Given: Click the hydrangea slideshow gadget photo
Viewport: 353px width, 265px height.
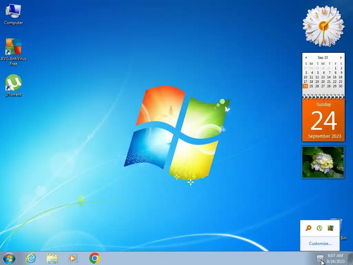Looking at the screenshot, I should [x=323, y=162].
